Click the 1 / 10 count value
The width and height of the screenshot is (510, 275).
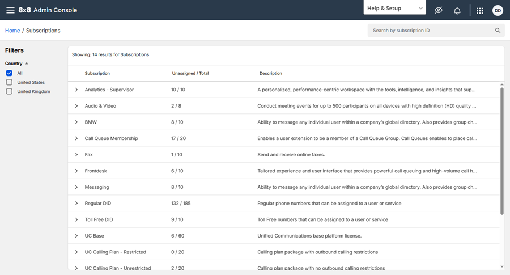coord(177,155)
